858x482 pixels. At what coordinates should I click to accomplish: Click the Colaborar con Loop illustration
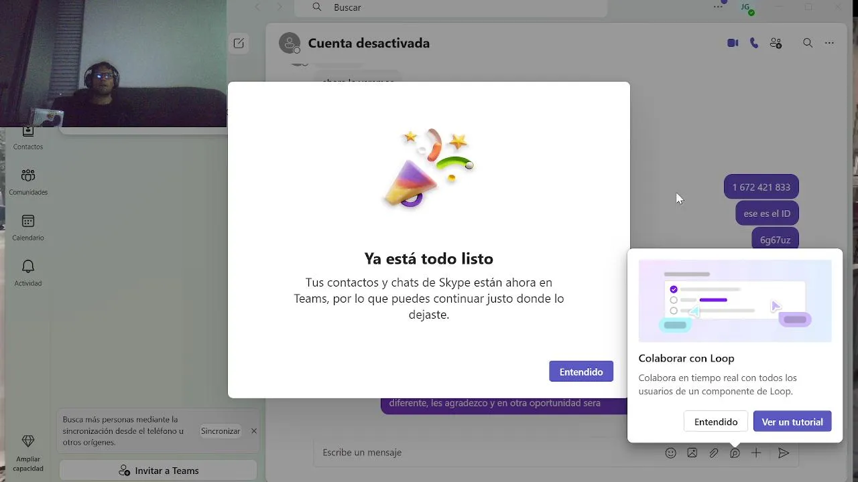[735, 301]
